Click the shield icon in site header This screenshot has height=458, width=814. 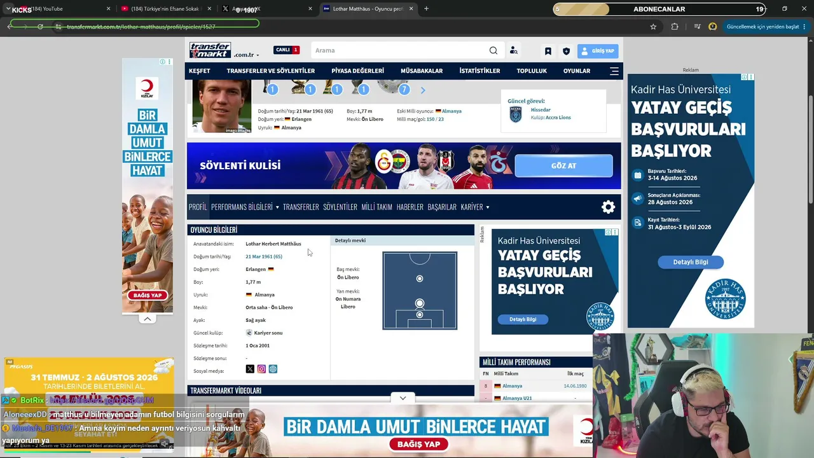[x=566, y=51]
